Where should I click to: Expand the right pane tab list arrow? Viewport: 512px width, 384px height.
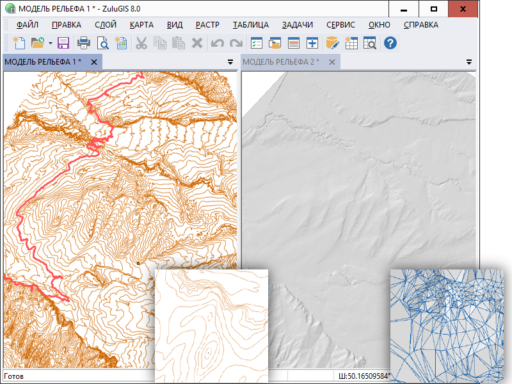click(x=469, y=62)
